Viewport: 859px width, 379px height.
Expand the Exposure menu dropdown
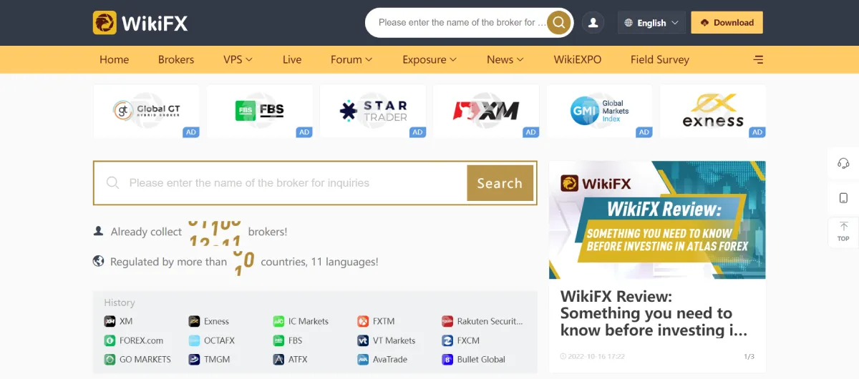point(429,59)
